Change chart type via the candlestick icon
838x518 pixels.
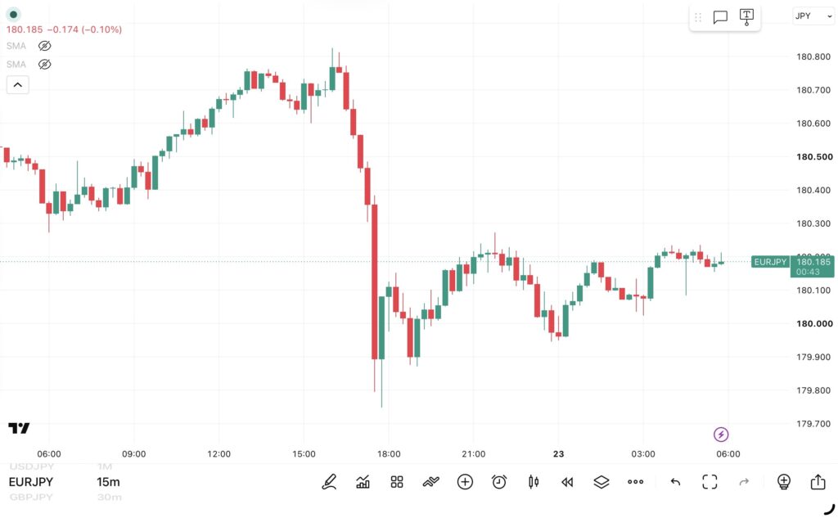[534, 482]
